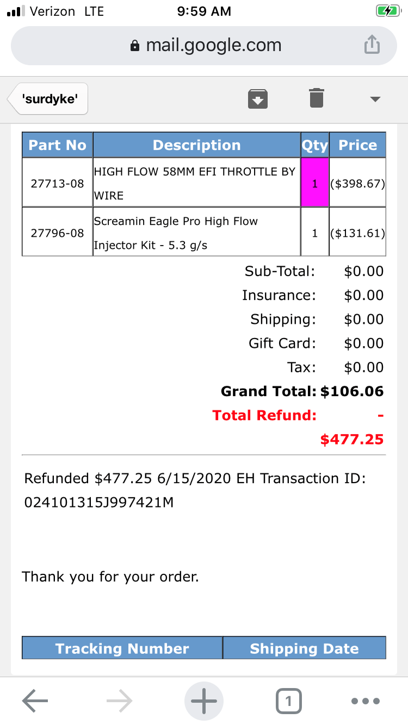Tap the lock icon beside the URL

(x=135, y=46)
